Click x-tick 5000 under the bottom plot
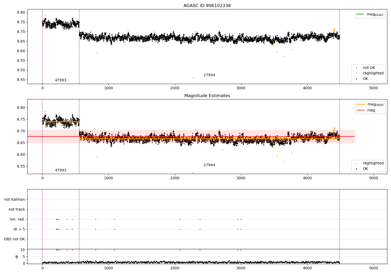Viewport: 391px width, 274px height. click(x=374, y=268)
